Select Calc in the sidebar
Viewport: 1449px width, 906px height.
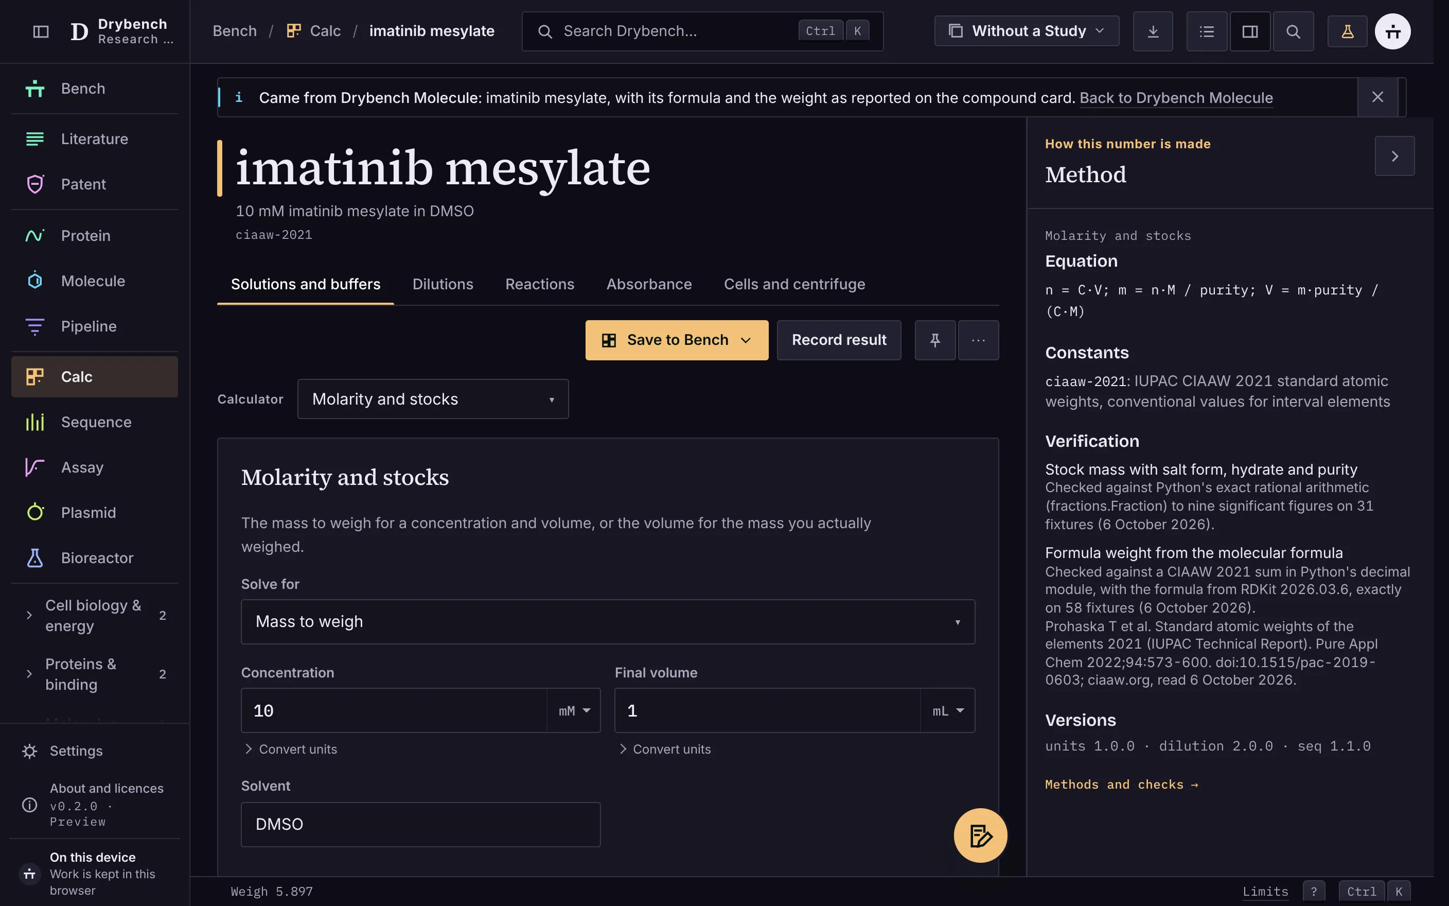point(95,377)
